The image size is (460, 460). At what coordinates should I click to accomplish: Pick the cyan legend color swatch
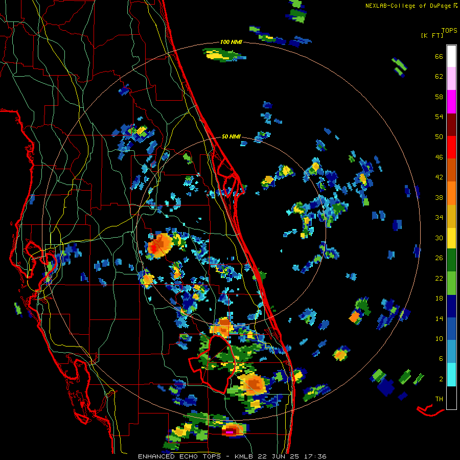451,375
